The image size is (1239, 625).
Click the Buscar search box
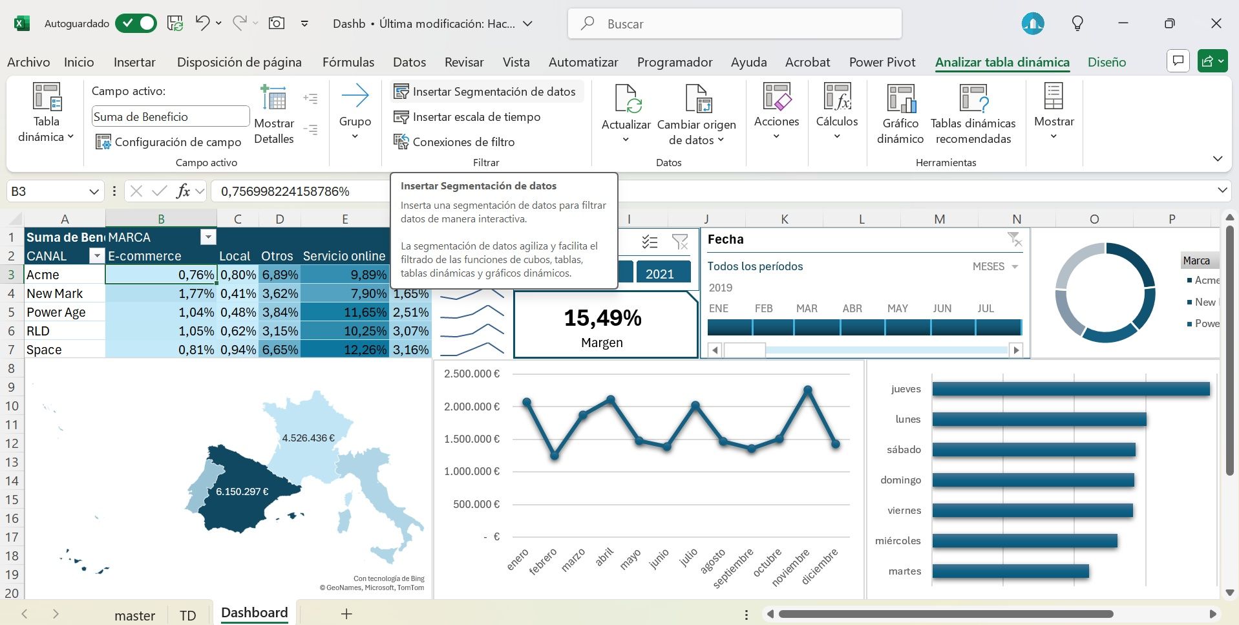[734, 23]
